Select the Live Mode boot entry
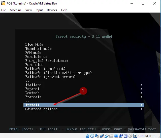 point(35,44)
